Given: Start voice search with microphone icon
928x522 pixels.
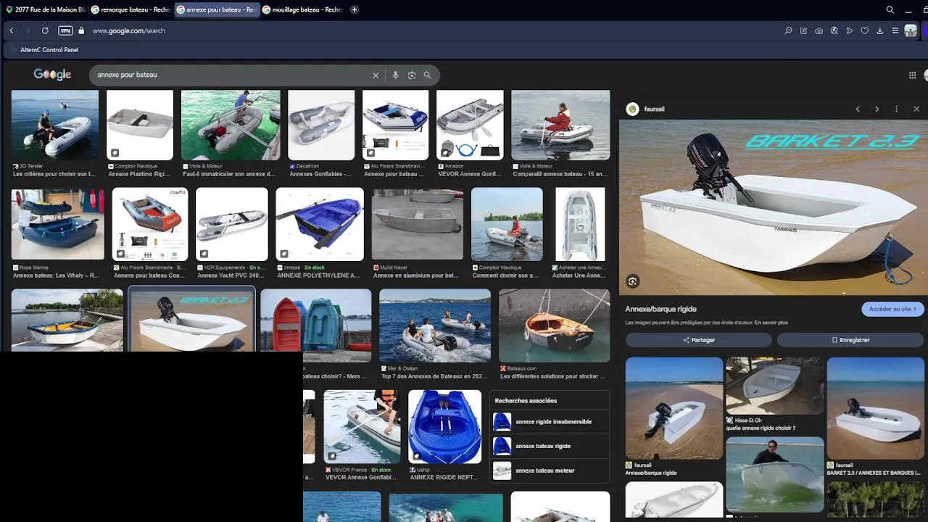Looking at the screenshot, I should tap(395, 75).
